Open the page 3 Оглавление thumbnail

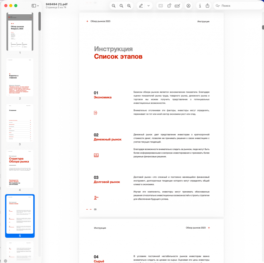20,123
